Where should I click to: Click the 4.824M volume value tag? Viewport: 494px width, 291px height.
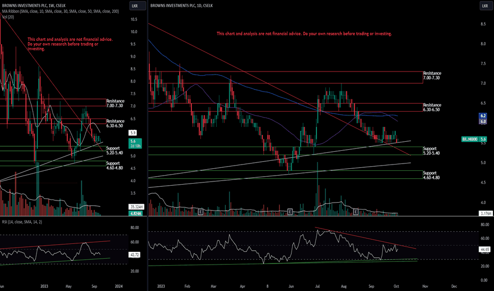[x=136, y=213]
